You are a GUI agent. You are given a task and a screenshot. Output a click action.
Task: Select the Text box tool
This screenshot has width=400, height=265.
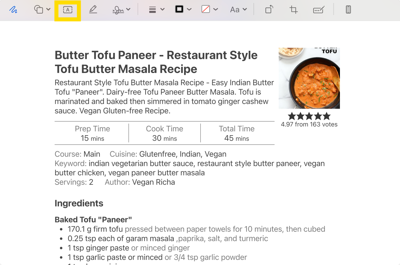[x=68, y=10]
